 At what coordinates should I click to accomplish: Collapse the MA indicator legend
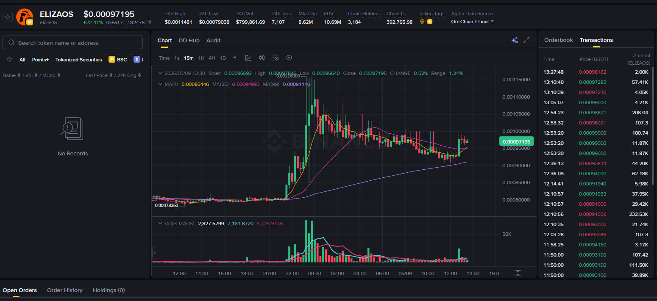point(160,84)
